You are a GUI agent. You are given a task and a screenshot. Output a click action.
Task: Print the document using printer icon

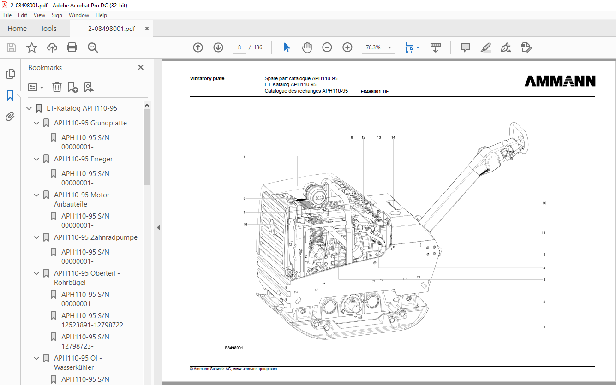pos(72,47)
